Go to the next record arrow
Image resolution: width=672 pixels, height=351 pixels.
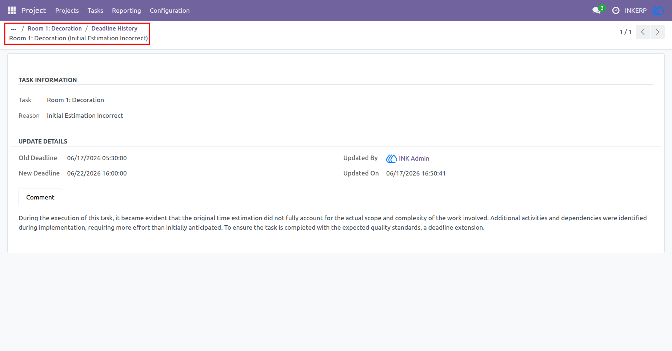pyautogui.click(x=657, y=32)
